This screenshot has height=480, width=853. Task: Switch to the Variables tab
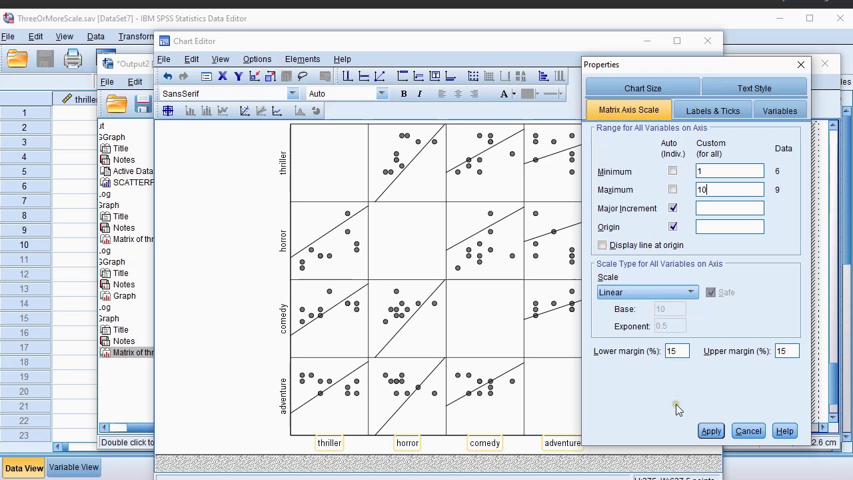[x=780, y=111]
